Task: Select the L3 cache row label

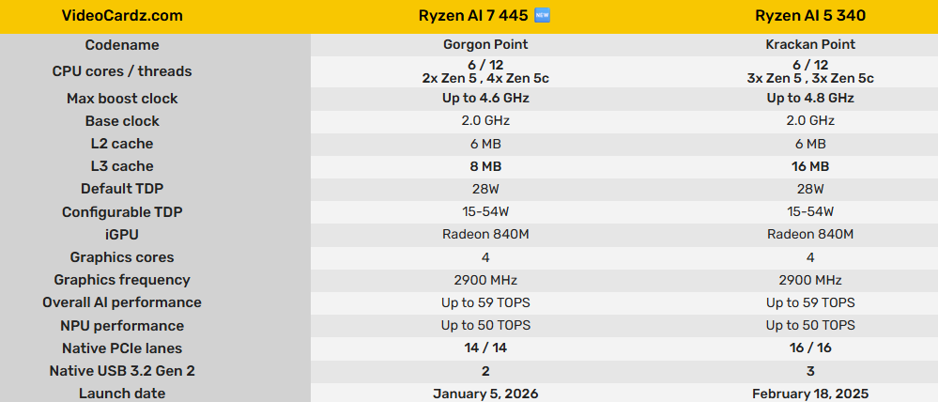Action: coord(122,166)
